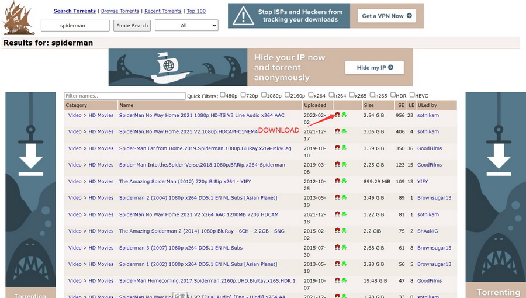Click the red magnet icon in the Far from Home row

coord(337,148)
